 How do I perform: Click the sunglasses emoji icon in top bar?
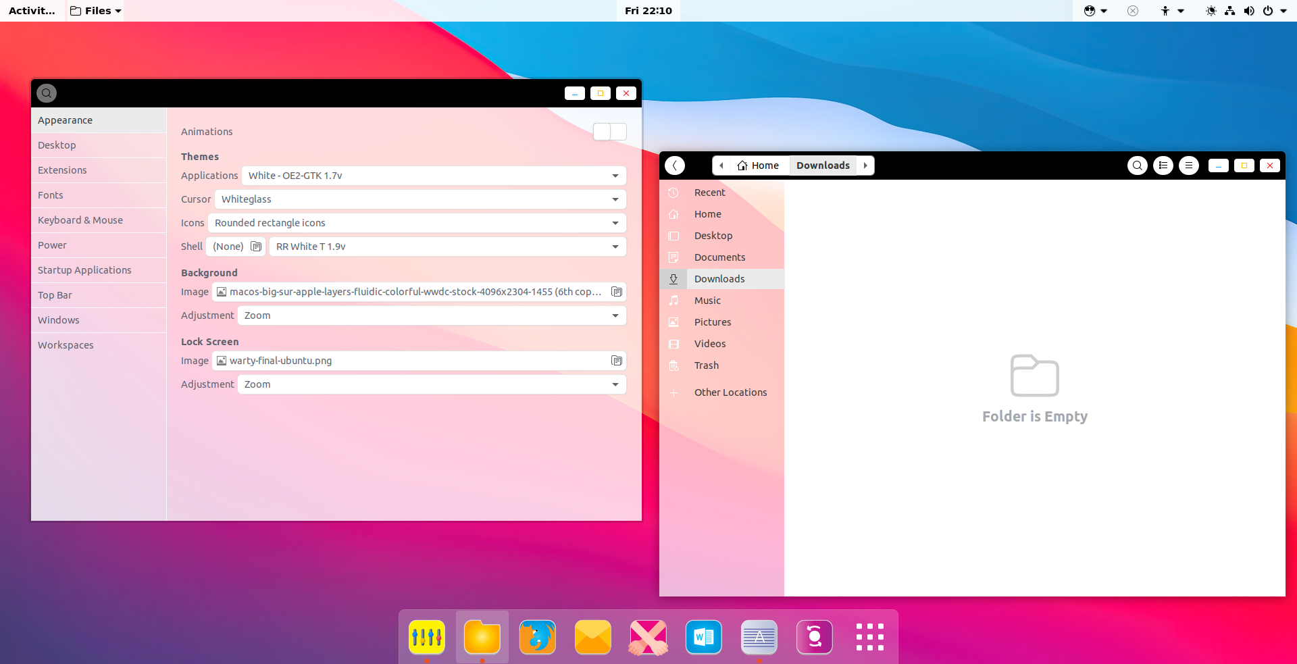1089,11
